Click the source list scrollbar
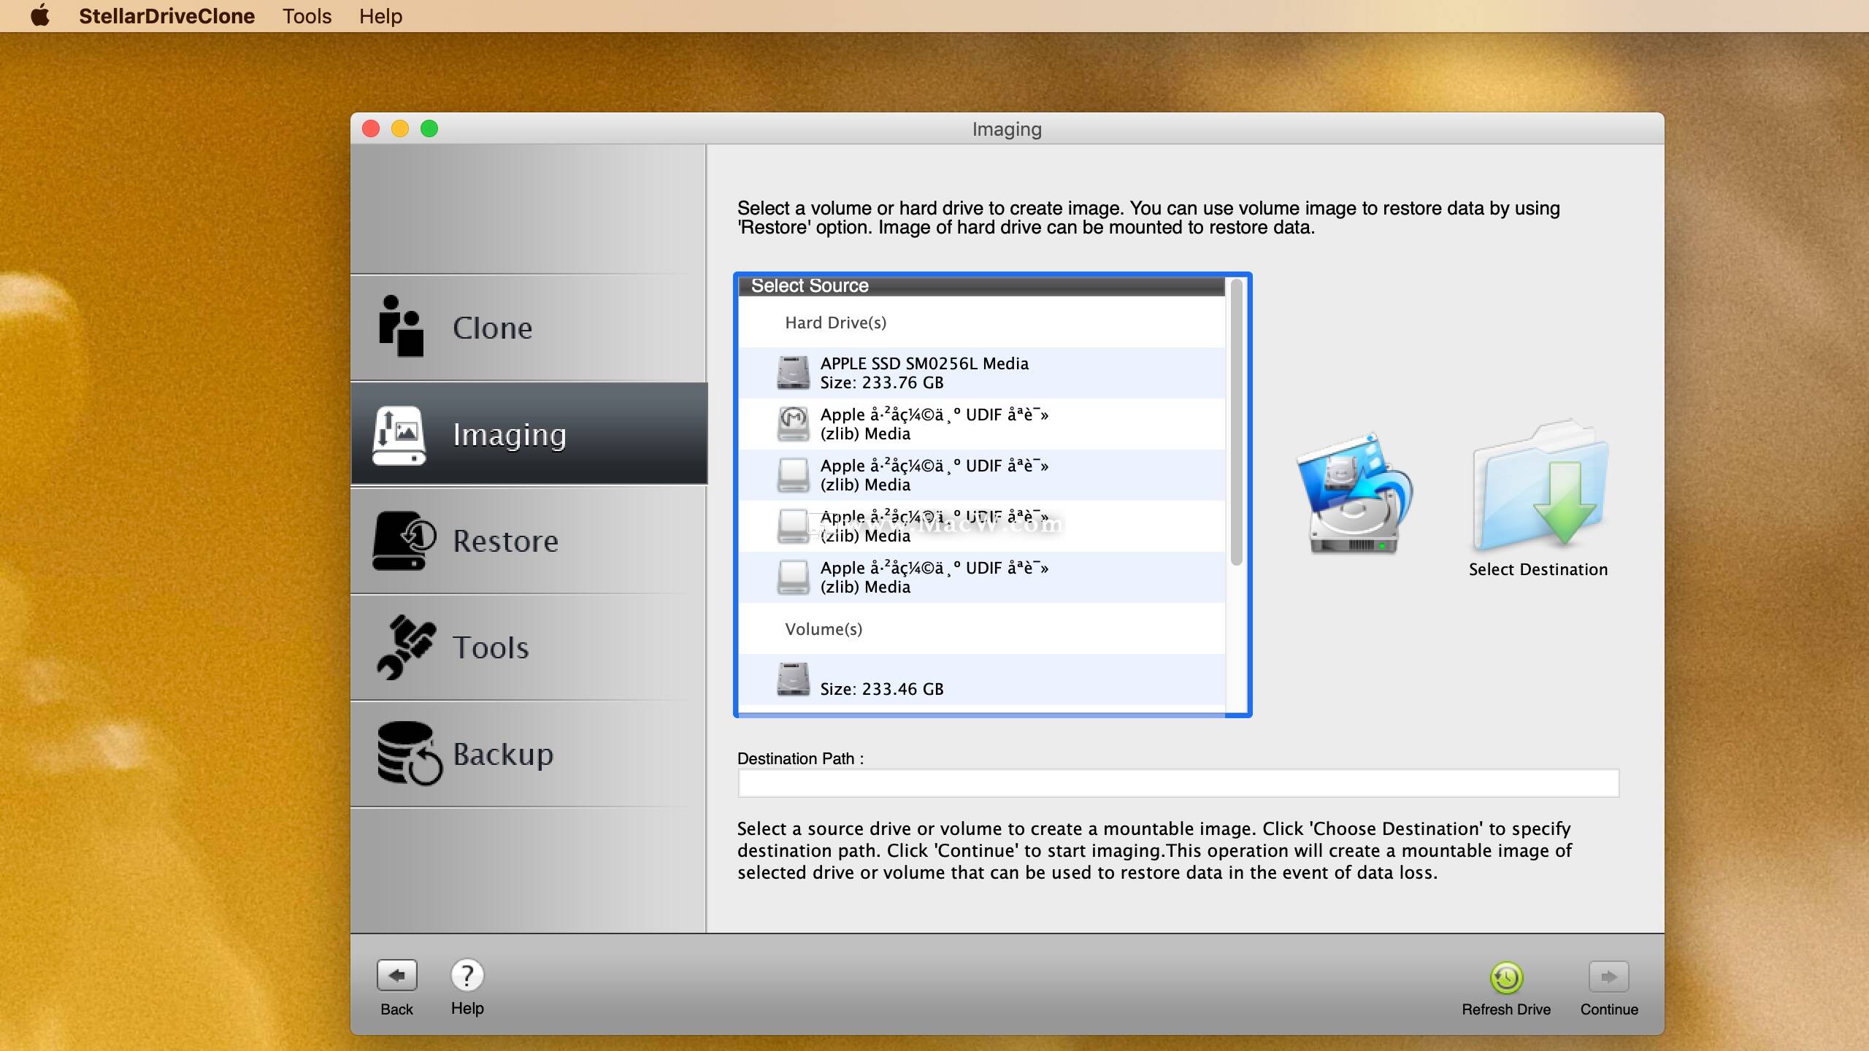Image resolution: width=1869 pixels, height=1051 pixels. [x=1236, y=423]
